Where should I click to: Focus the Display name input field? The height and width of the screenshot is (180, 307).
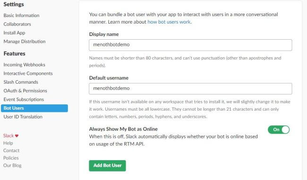click(190, 45)
